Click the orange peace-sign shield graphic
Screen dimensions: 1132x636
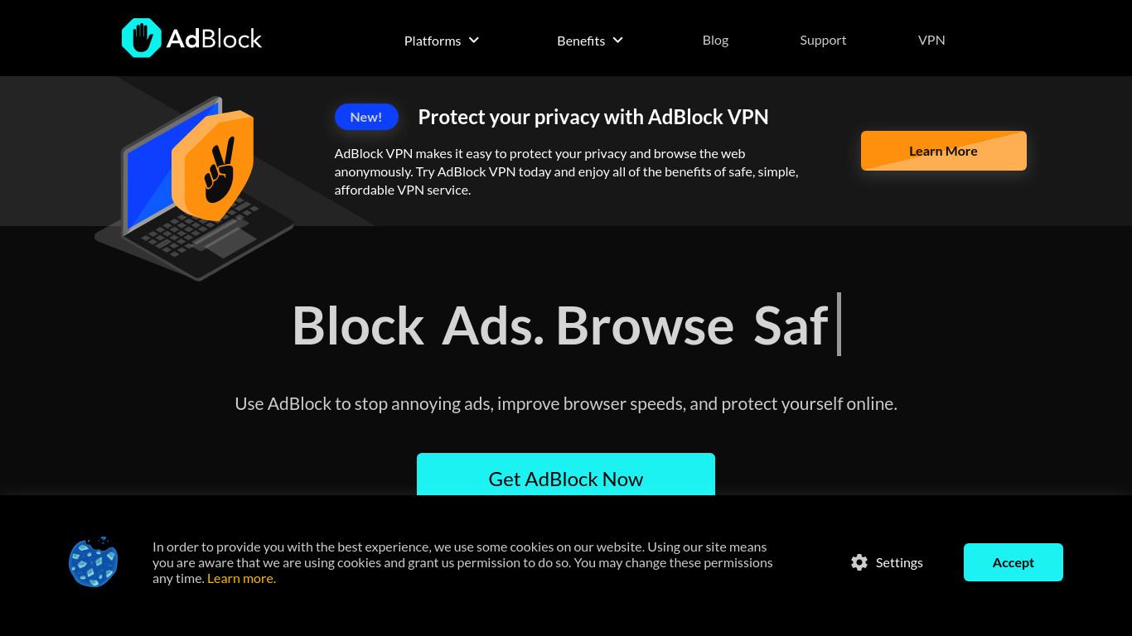coord(212,166)
